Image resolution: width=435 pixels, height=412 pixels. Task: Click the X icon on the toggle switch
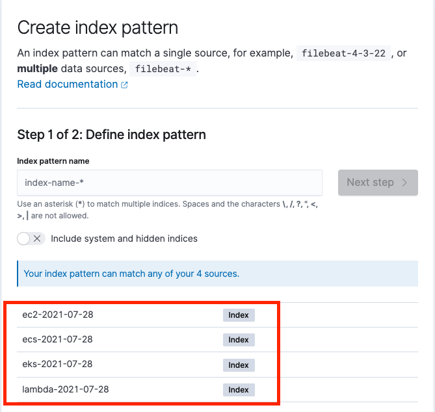click(37, 238)
